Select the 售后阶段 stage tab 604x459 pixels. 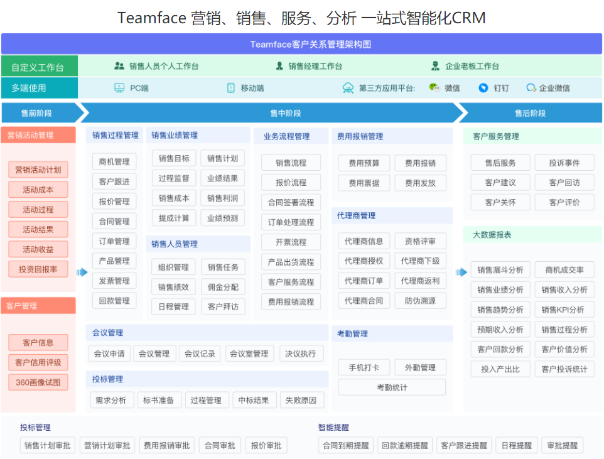(530, 113)
